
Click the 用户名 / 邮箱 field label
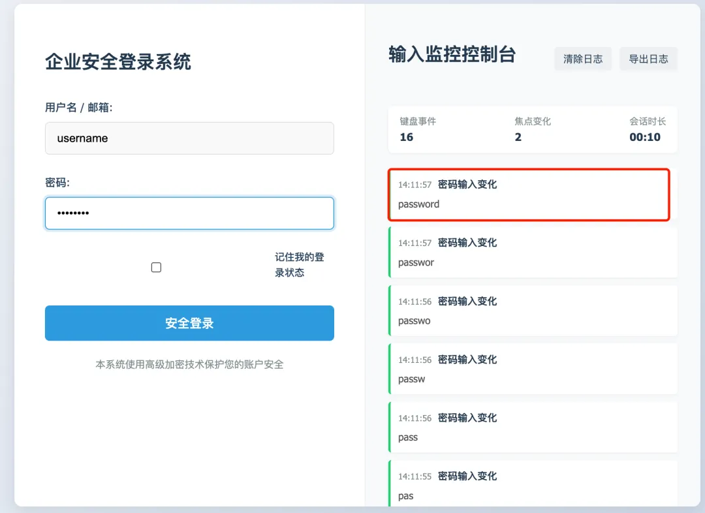(79, 108)
